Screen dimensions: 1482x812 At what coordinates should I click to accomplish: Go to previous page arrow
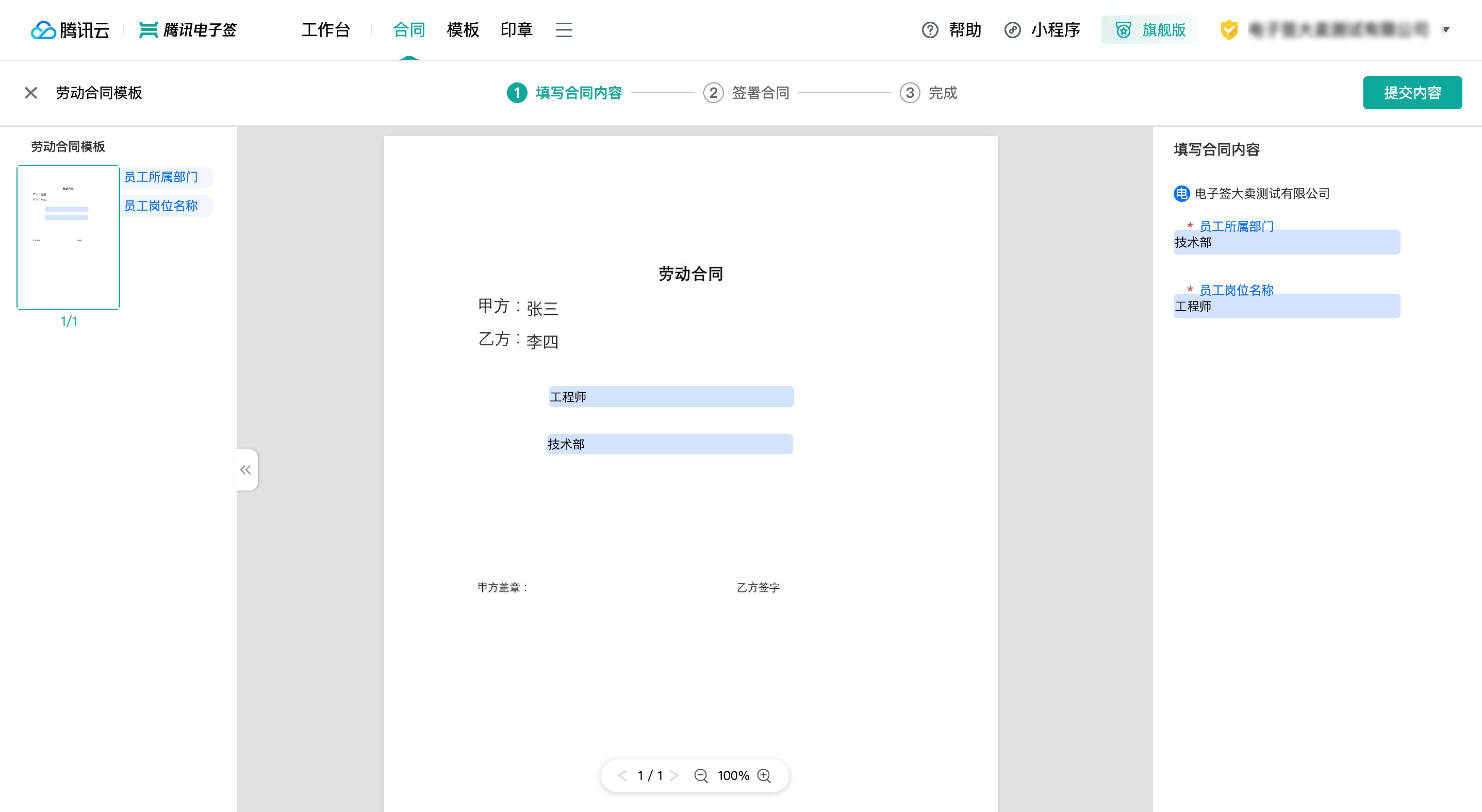point(622,776)
